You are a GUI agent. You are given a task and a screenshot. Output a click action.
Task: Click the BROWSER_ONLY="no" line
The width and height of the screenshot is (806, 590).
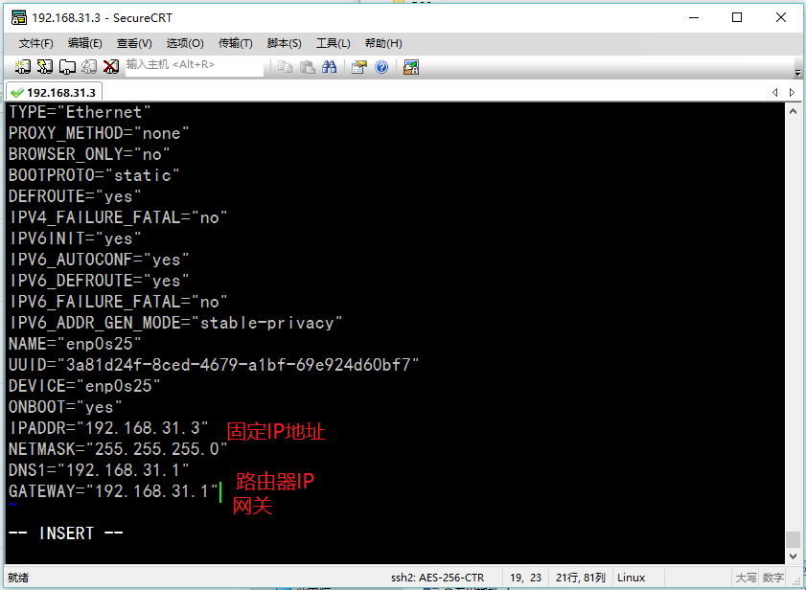[89, 154]
